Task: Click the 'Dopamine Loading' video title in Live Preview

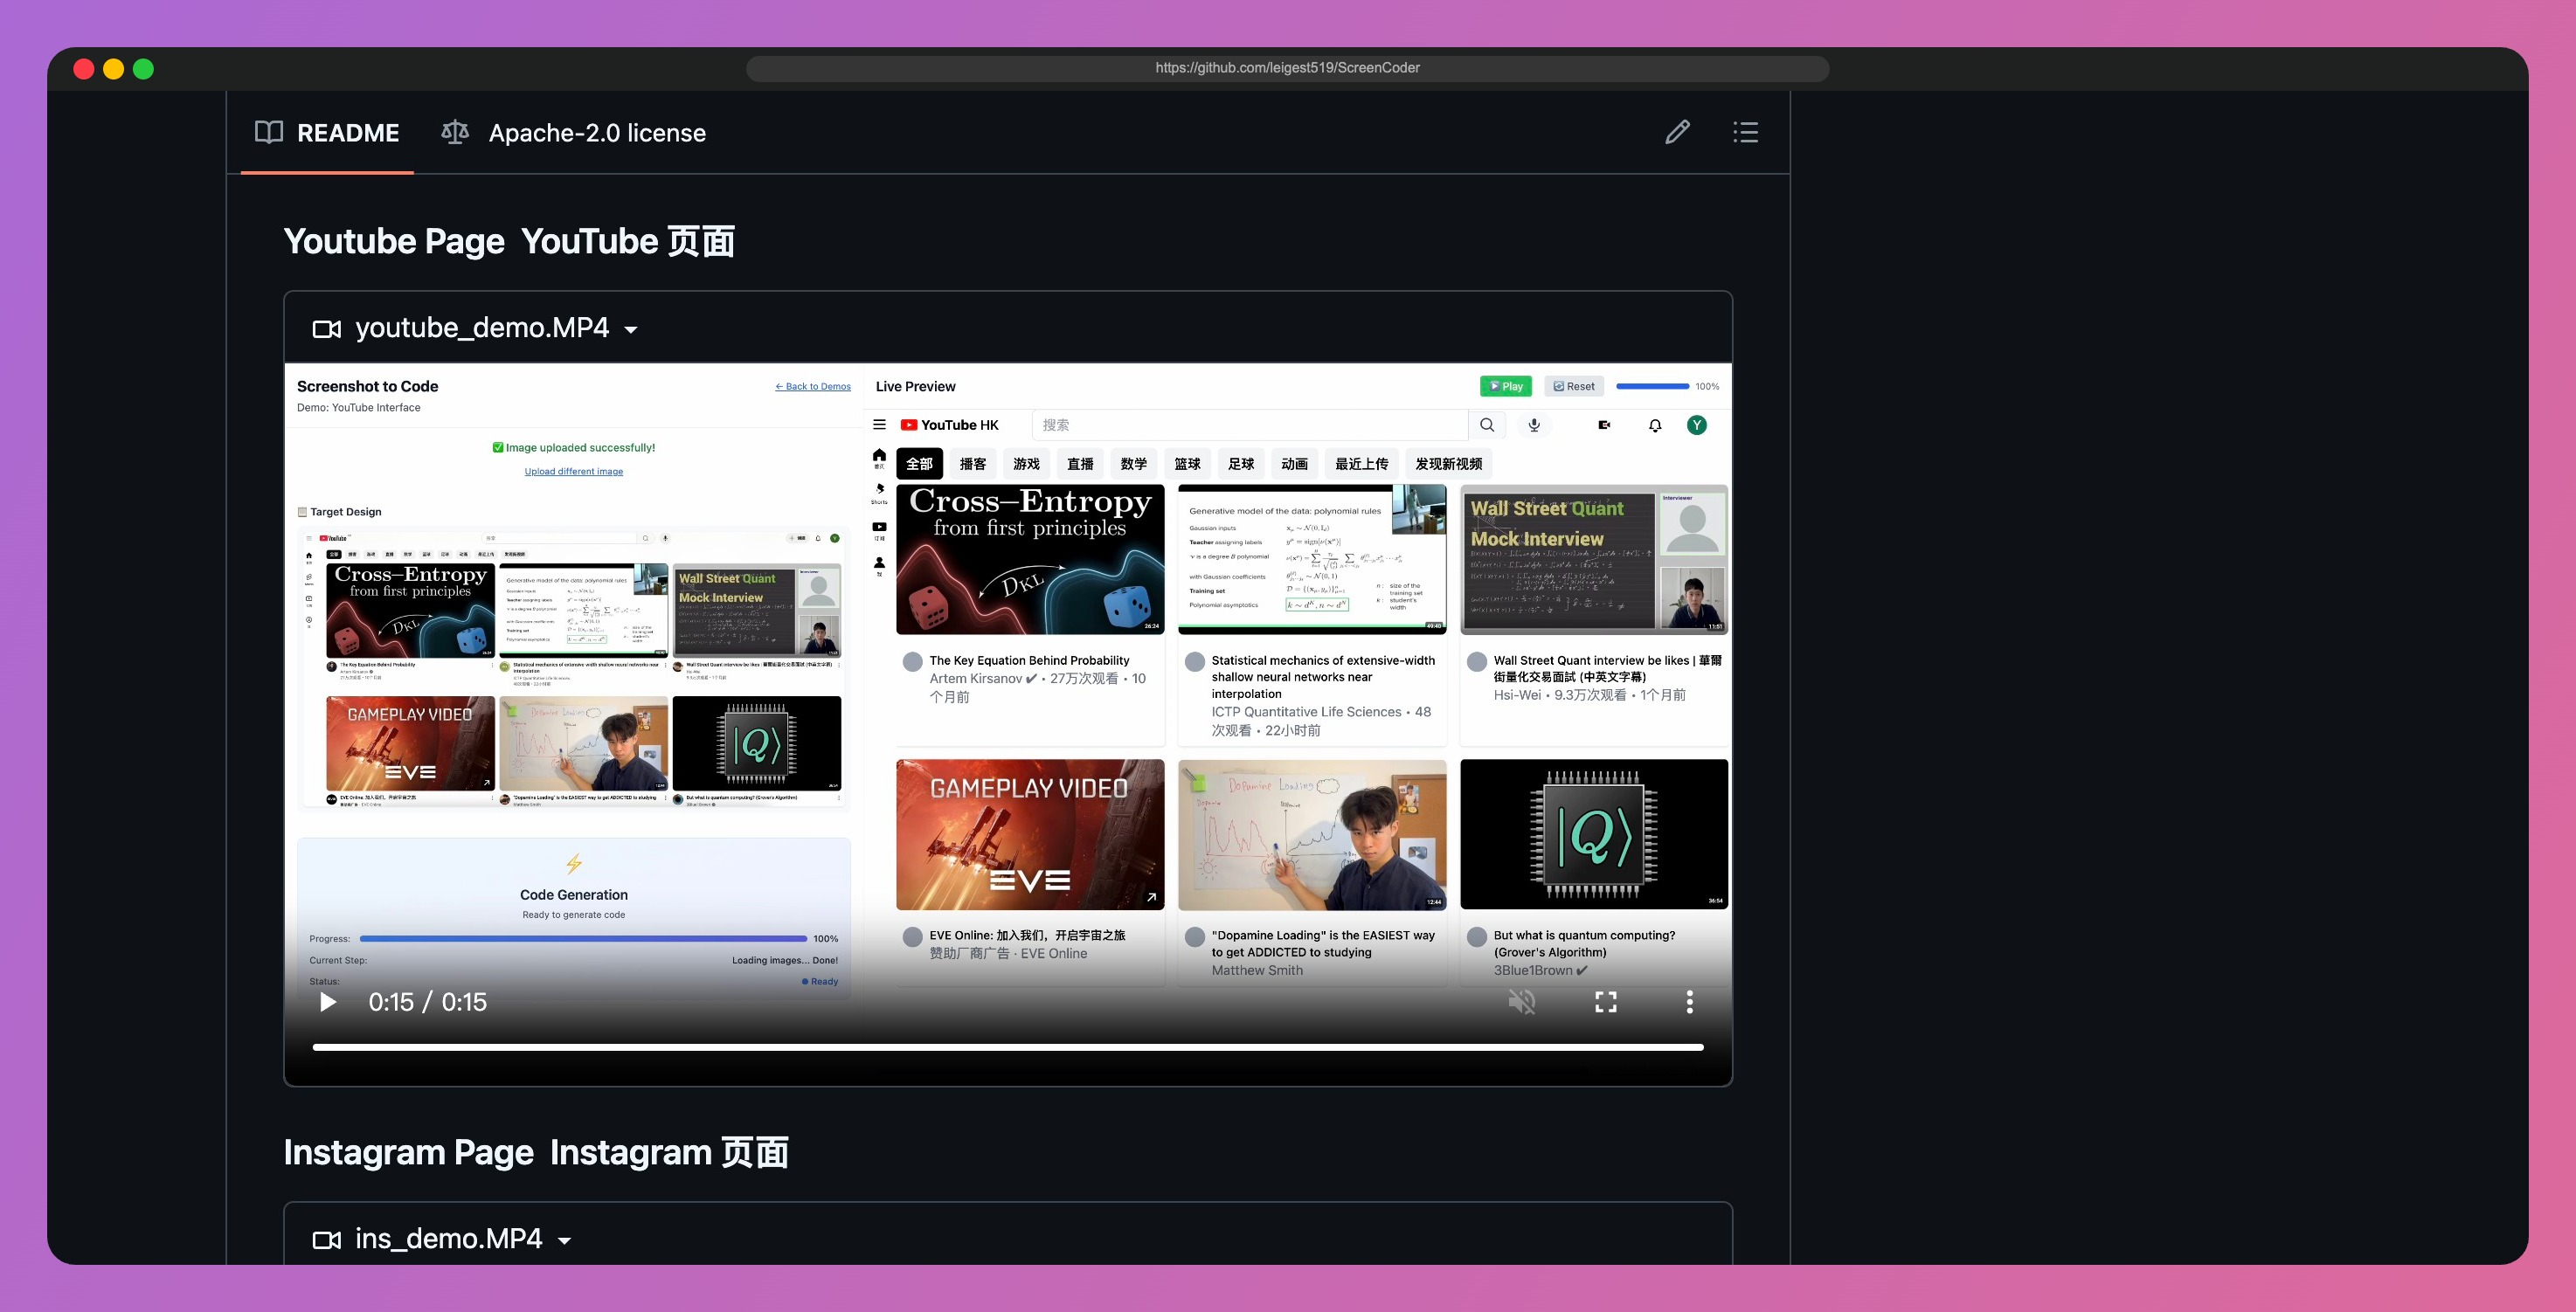Action: (x=1323, y=943)
